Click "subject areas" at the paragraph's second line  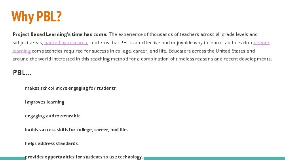(27, 43)
